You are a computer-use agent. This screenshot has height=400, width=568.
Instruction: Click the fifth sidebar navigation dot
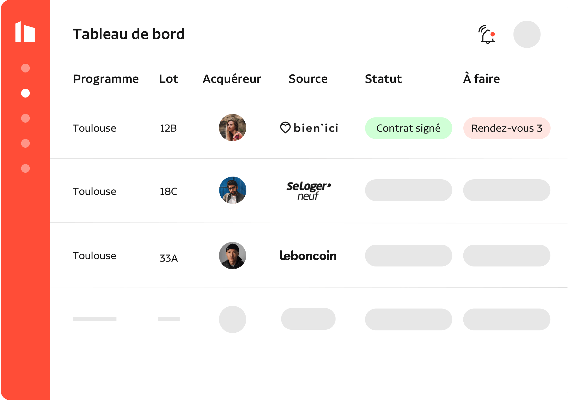point(25,168)
